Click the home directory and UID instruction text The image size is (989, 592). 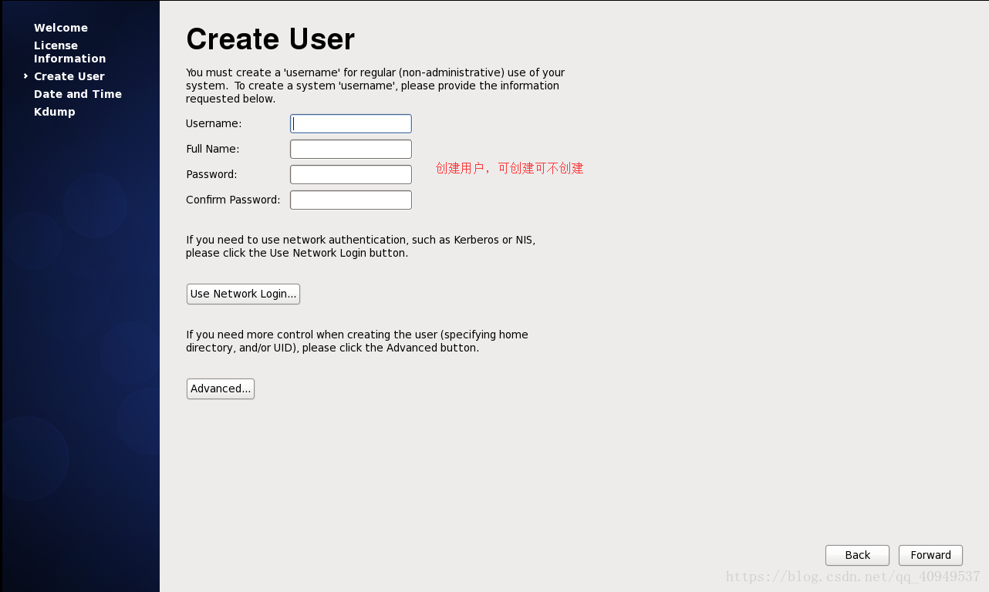point(357,341)
